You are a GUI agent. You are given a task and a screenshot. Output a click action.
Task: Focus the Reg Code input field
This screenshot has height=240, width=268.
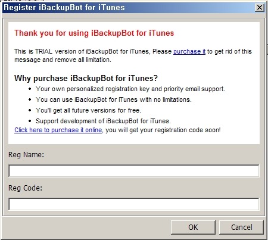click(134, 204)
